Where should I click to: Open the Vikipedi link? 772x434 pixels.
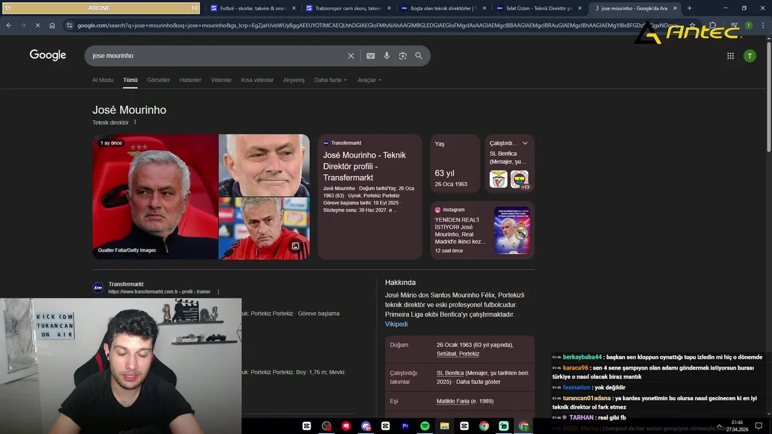click(x=396, y=324)
